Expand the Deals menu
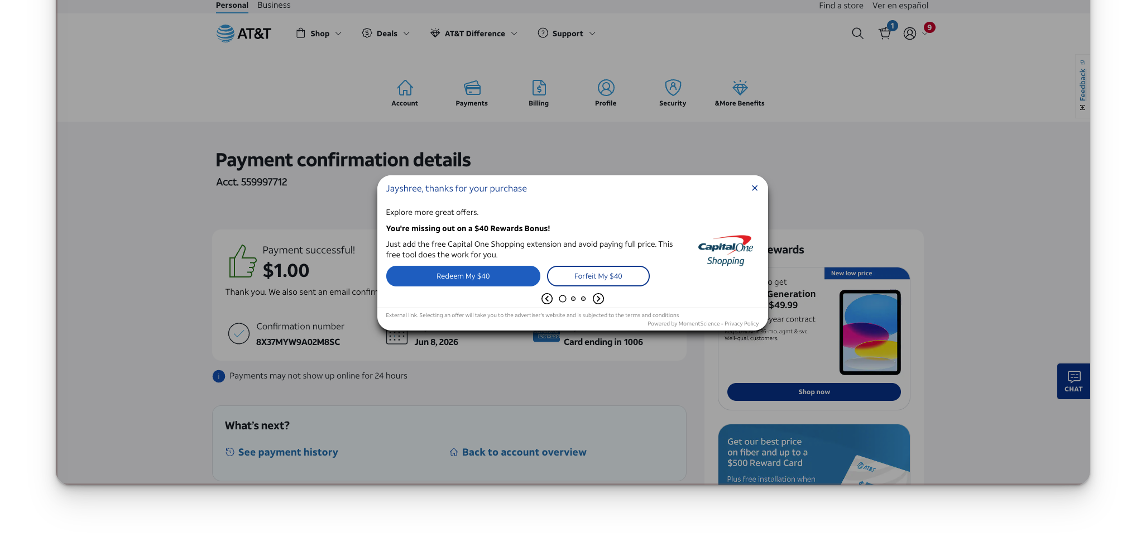 [x=386, y=33]
